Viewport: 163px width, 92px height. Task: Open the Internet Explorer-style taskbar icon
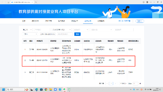click(x=60, y=89)
